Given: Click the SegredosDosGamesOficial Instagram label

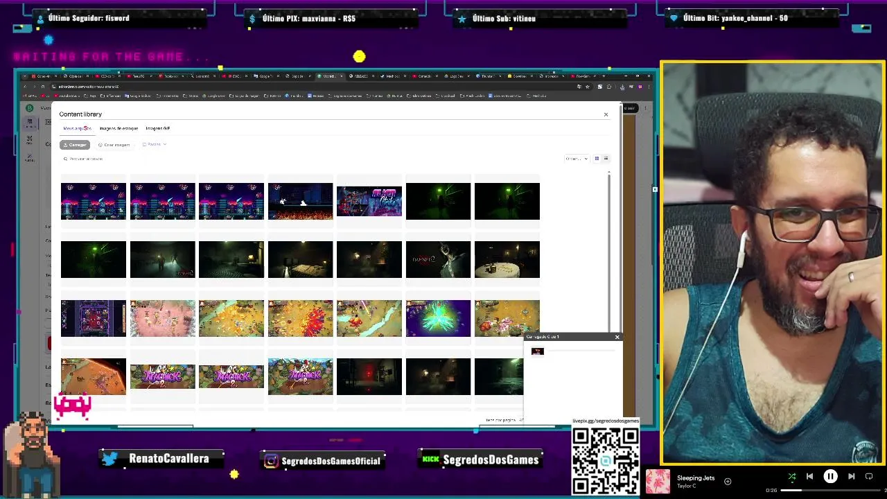Looking at the screenshot, I should click(331, 461).
